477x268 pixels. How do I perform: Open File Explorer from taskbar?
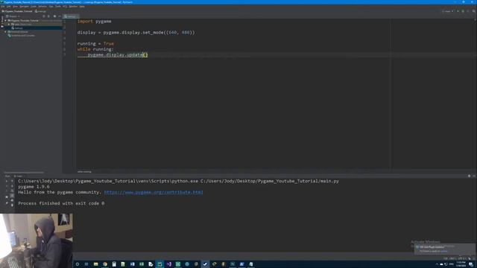pyautogui.click(x=96, y=264)
